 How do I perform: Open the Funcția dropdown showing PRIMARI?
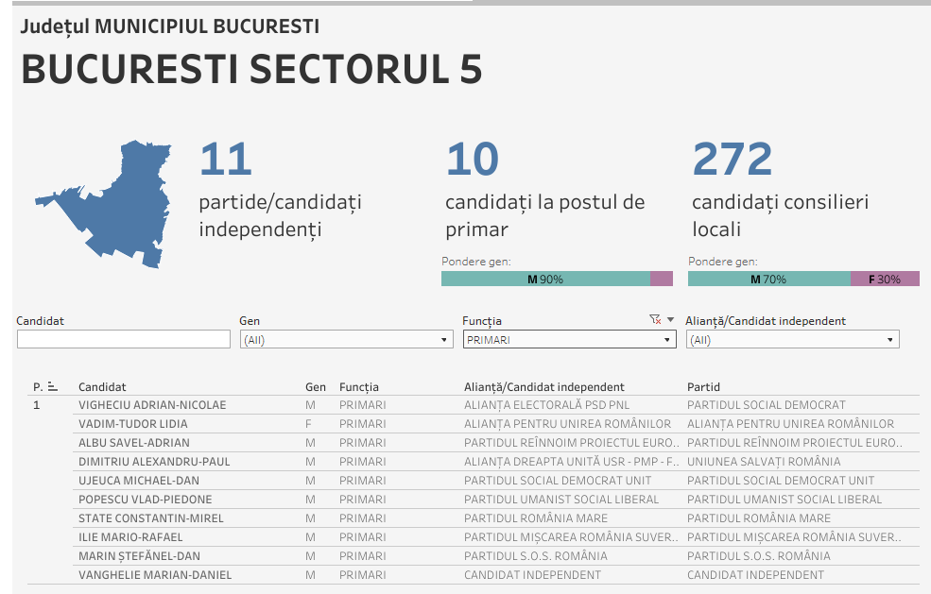coord(569,340)
